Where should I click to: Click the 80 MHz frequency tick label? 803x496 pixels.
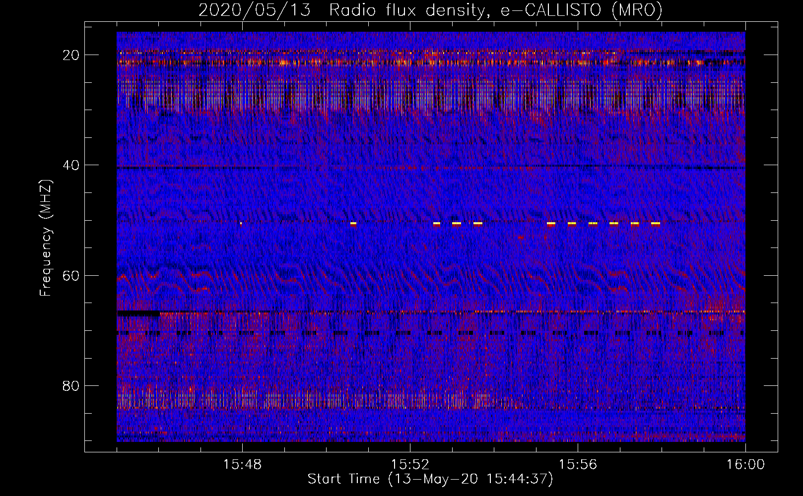(x=72, y=385)
